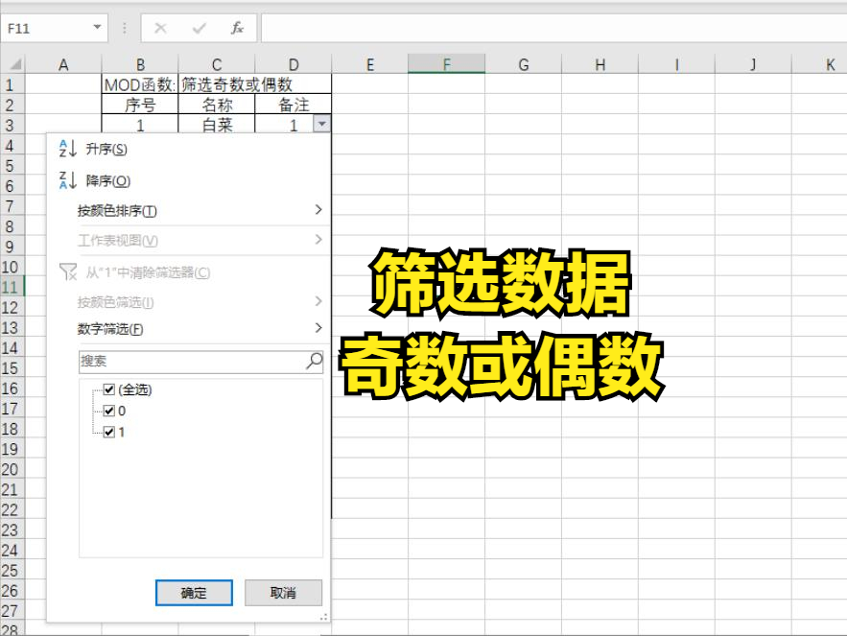The image size is (847, 636).
Task: Click the insert function fx icon
Action: (x=237, y=28)
